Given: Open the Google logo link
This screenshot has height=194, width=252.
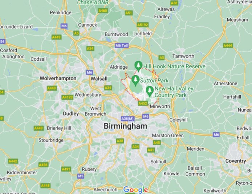Looking at the screenshot, I should tap(135, 190).
